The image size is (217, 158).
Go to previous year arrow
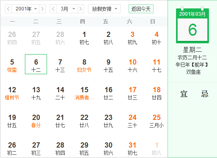(8, 9)
